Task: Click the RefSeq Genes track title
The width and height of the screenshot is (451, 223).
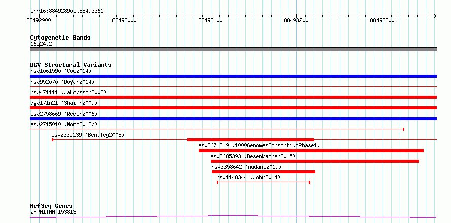Action: click(x=51, y=206)
